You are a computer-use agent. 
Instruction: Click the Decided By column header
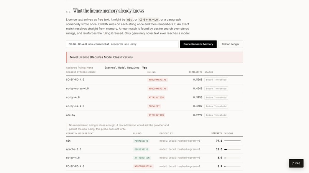coord(166,133)
